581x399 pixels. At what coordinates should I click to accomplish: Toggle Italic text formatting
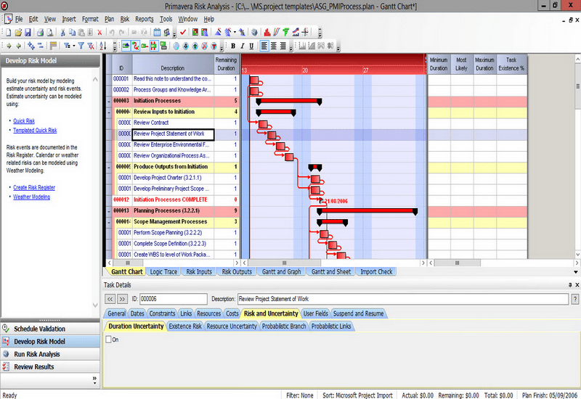pyautogui.click(x=243, y=46)
